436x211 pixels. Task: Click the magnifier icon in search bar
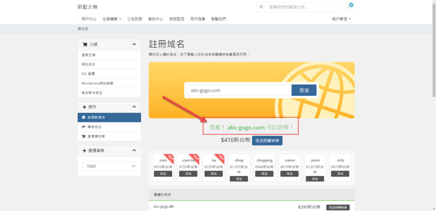(261, 7)
